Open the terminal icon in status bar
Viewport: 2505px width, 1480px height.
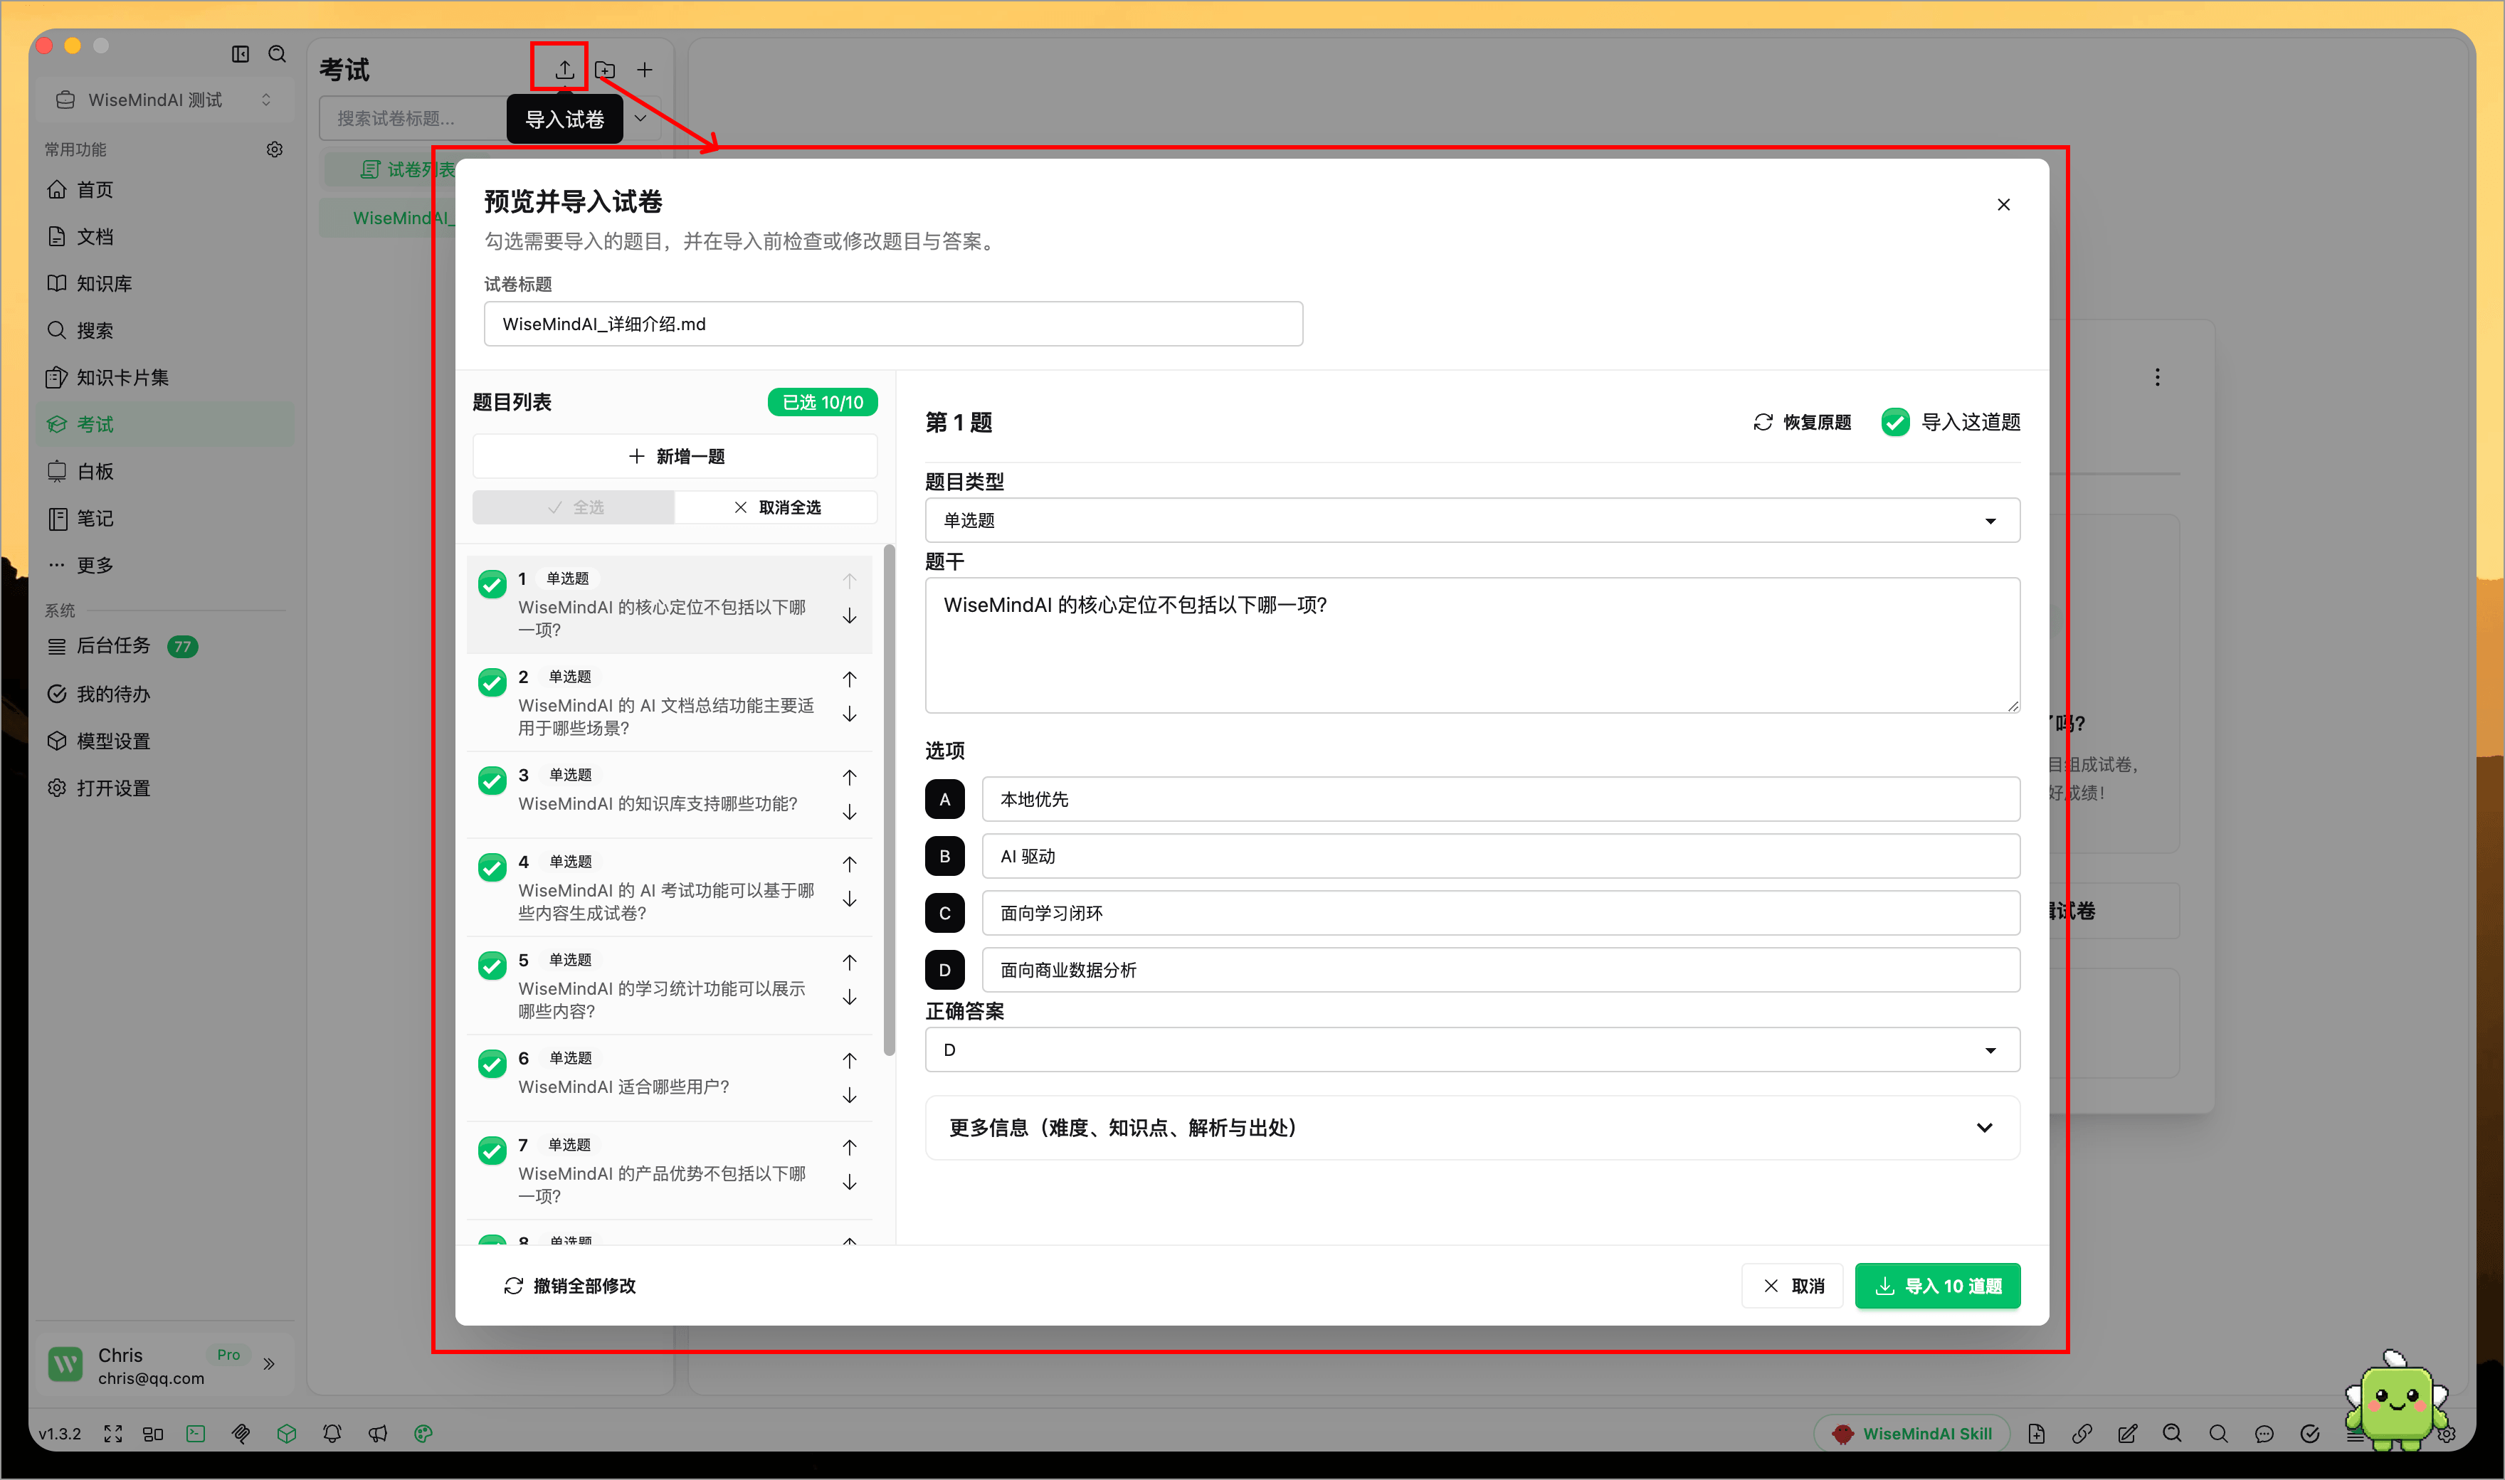coord(196,1433)
